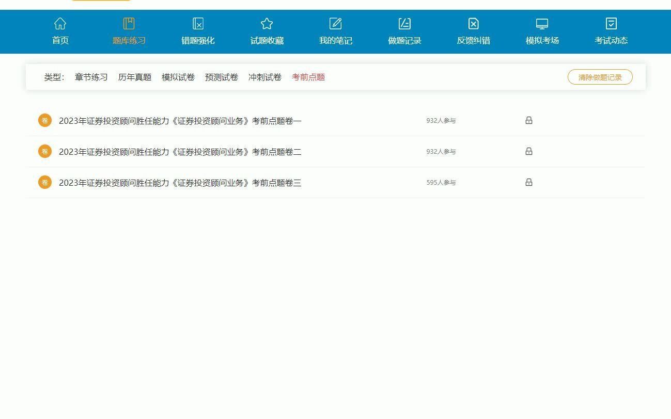Image resolution: width=671 pixels, height=419 pixels.
Task: Open the 反馈纠错 menu label
Action: tap(474, 41)
